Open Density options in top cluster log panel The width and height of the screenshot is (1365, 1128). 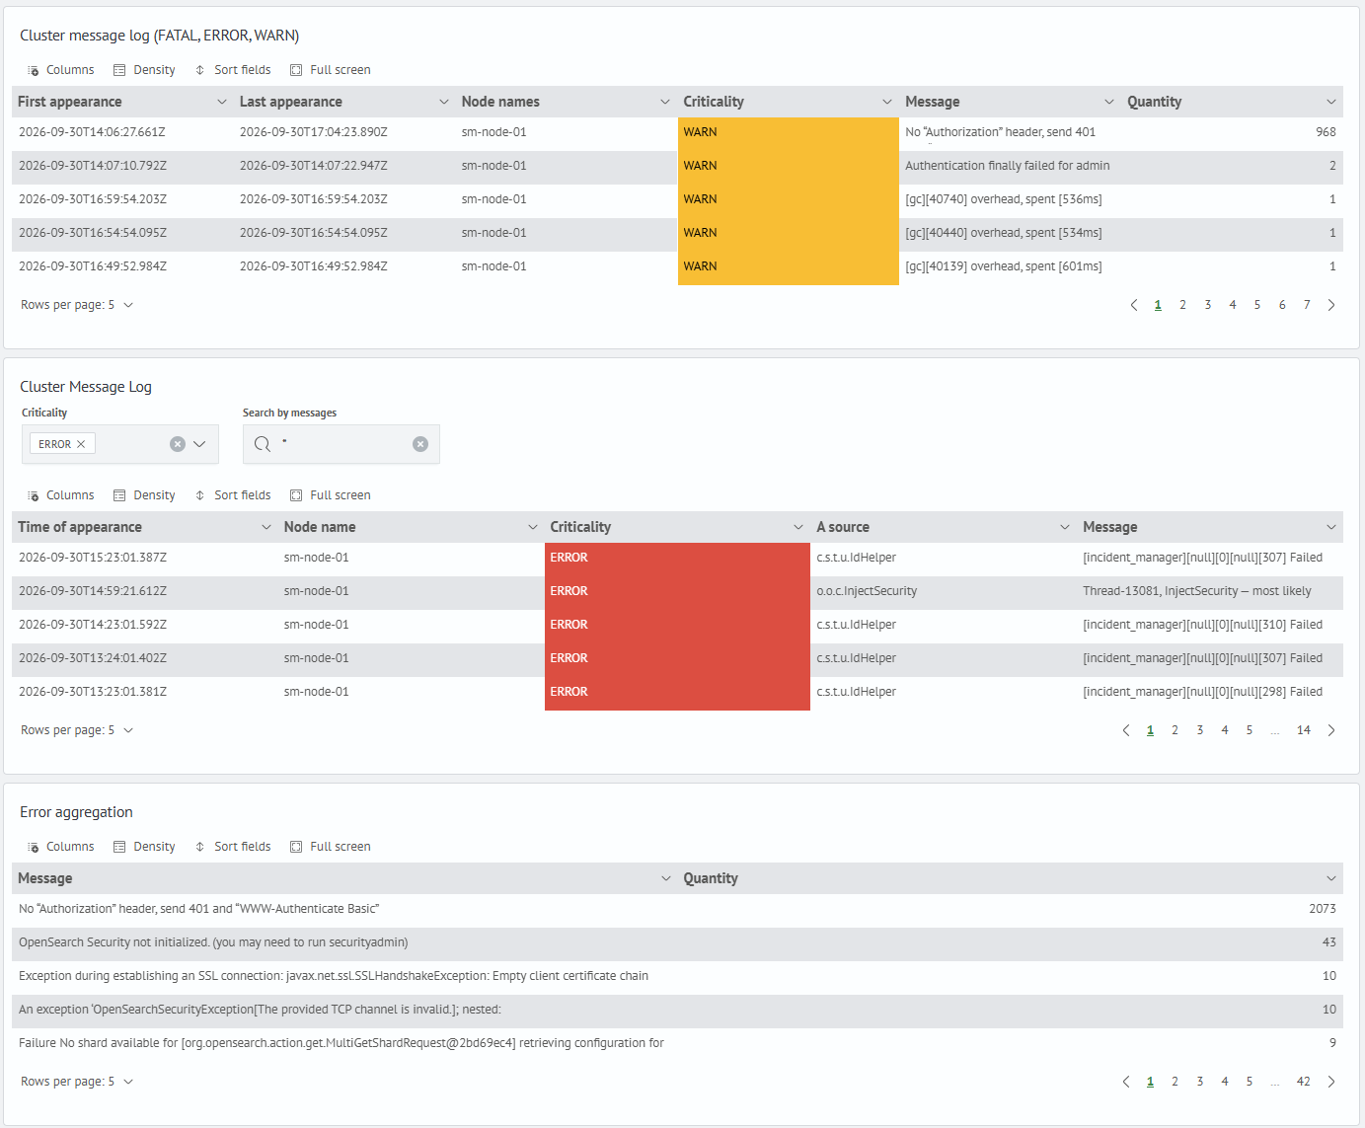pos(144,70)
